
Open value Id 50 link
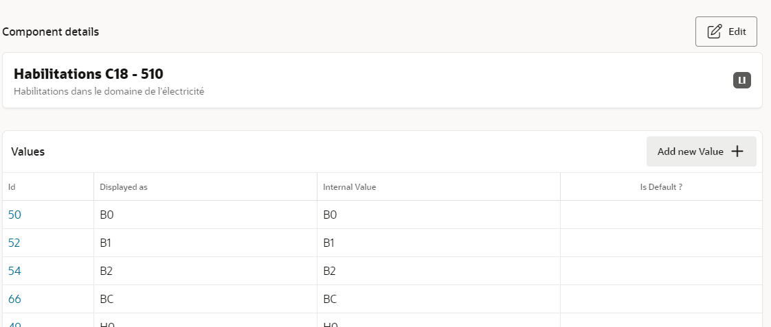(14, 215)
